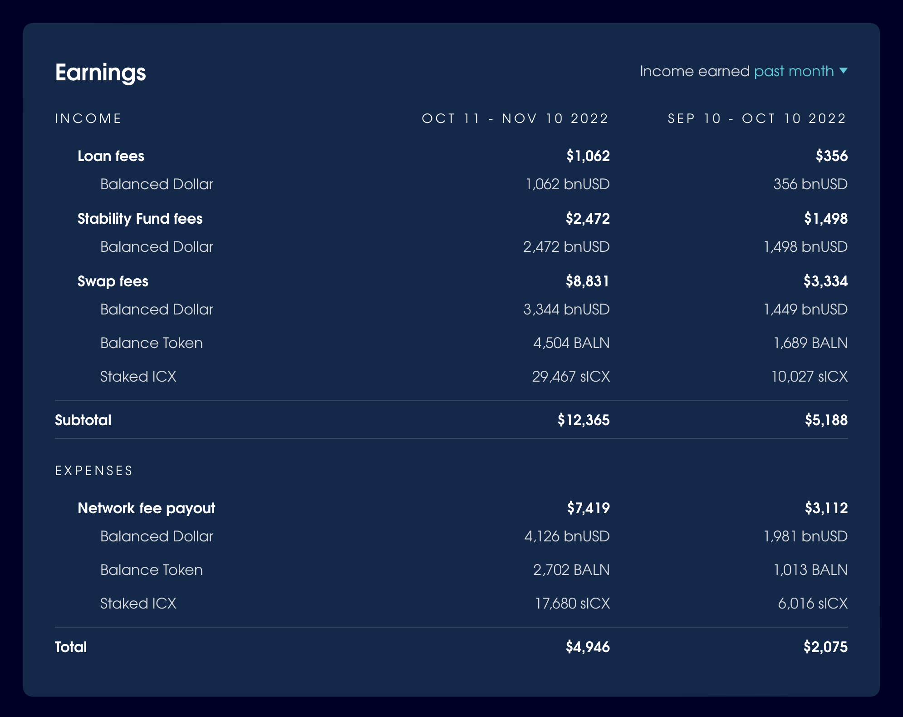Open the past month period dropdown
This screenshot has height=717, width=903.
[x=794, y=71]
